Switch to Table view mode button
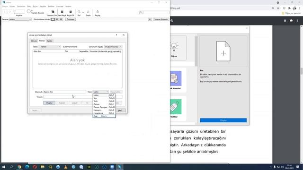The image size is (303, 170). [61, 19]
